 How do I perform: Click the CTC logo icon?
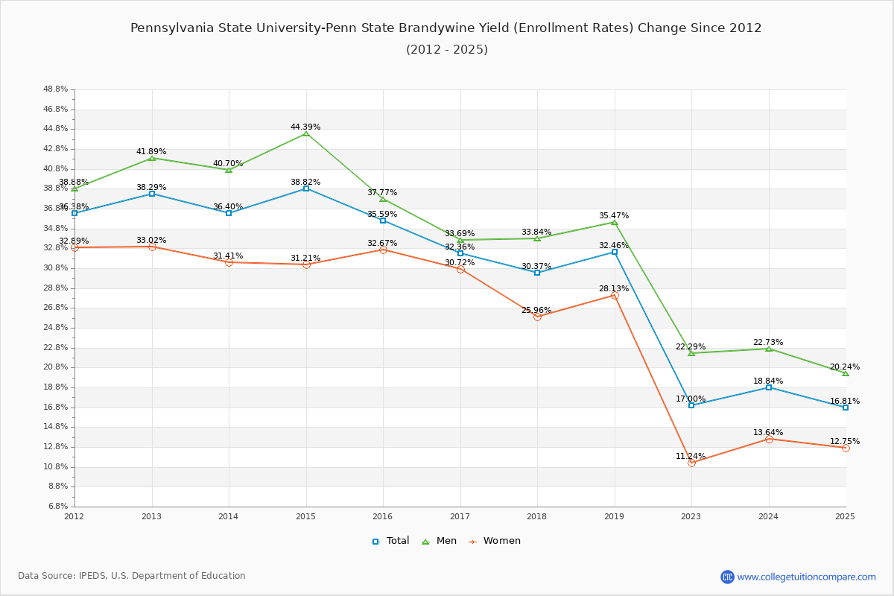pos(727,577)
